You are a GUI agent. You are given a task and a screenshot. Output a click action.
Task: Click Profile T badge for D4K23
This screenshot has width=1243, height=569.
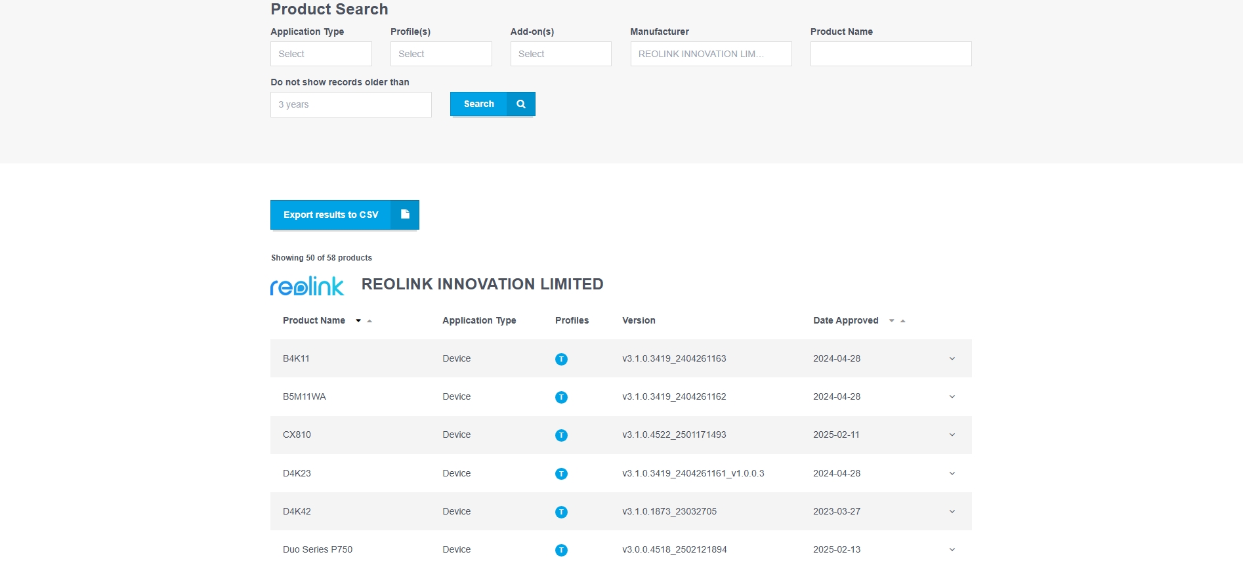coord(561,474)
